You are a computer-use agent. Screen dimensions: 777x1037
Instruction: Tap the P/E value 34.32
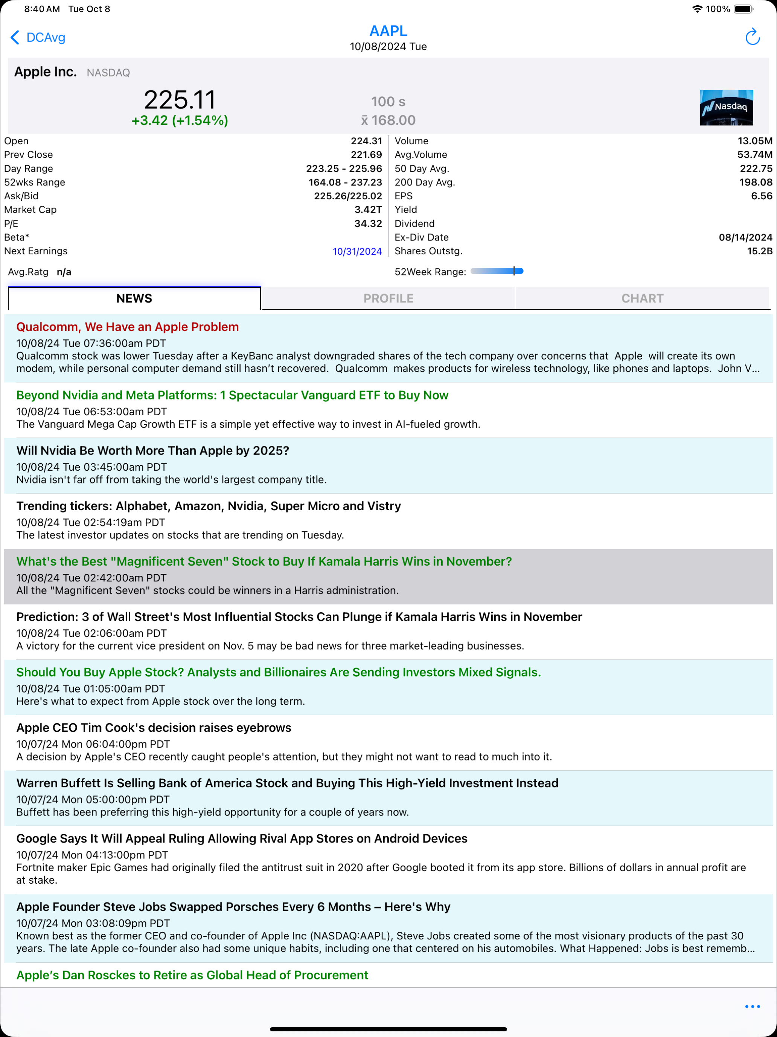[x=368, y=223]
